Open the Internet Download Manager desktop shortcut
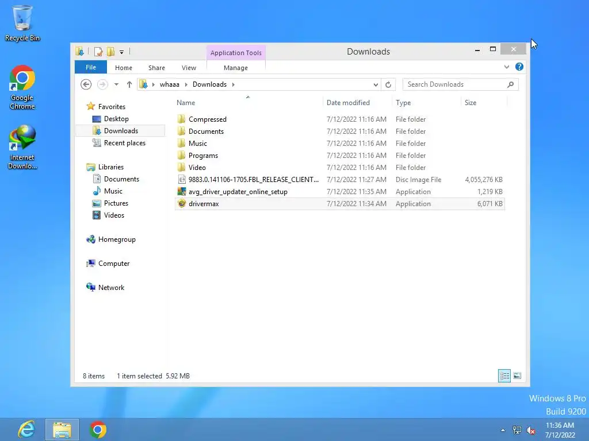The image size is (589, 441). coord(22,147)
